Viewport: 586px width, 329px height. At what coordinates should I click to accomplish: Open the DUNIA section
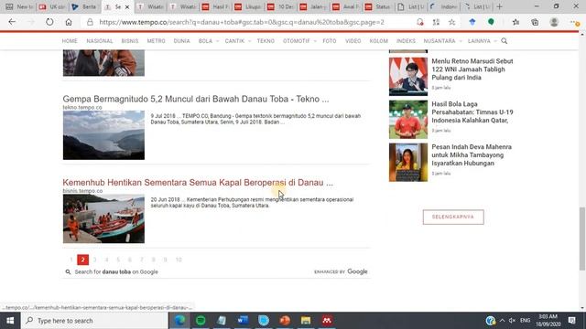point(181,41)
